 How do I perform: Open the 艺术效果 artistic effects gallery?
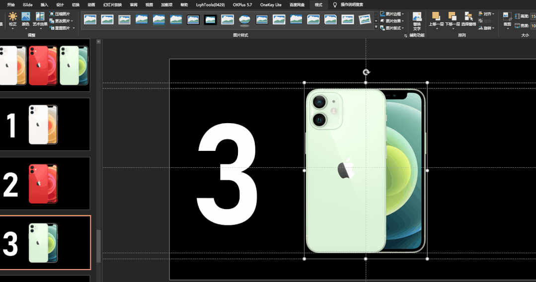[x=40, y=20]
